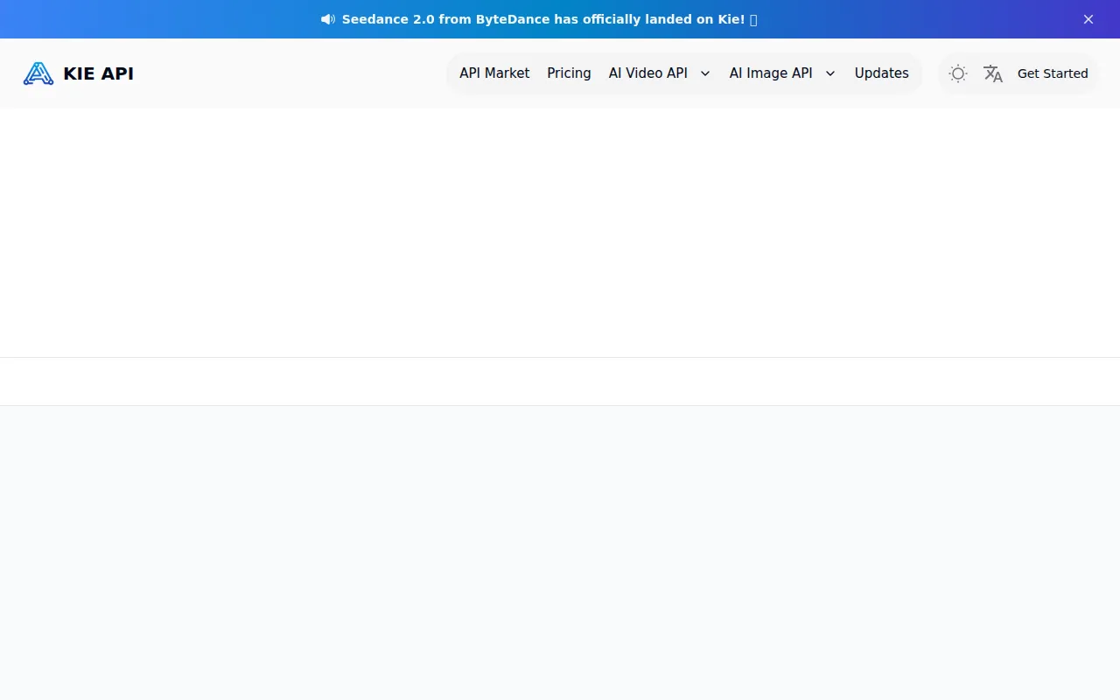Select the Updates navigation item
This screenshot has width=1120, height=700.
tap(881, 73)
